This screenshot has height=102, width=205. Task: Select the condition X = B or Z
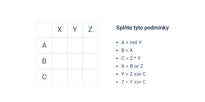pyautogui.click(x=132, y=66)
